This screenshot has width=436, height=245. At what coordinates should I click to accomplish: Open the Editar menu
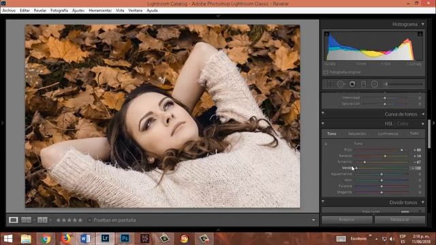pyautogui.click(x=25, y=11)
